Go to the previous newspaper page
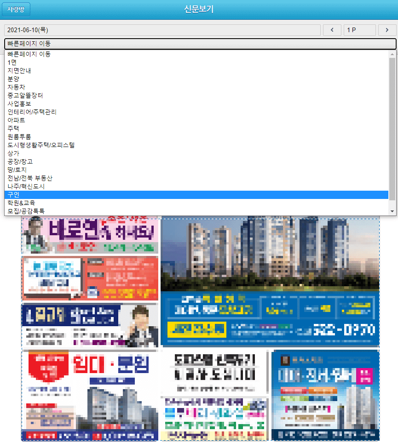398x442 pixels. [x=332, y=30]
